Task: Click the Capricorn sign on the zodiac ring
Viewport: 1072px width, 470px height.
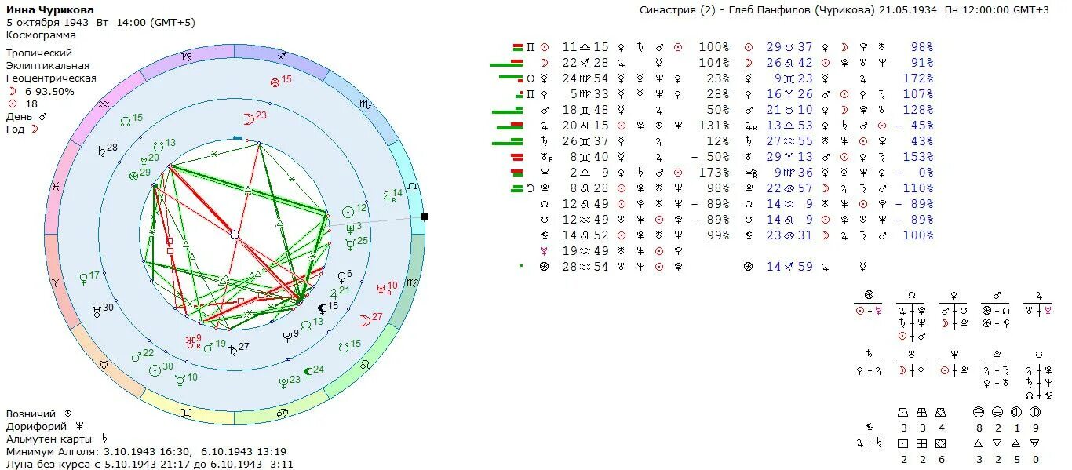Action: click(x=187, y=57)
